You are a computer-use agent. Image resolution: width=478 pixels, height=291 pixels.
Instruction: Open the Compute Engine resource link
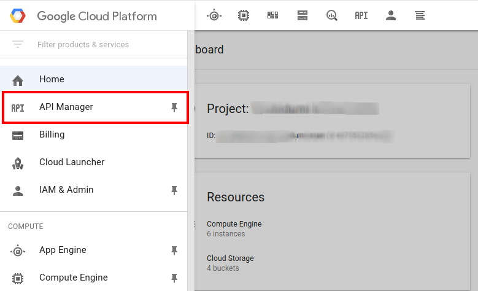point(234,224)
